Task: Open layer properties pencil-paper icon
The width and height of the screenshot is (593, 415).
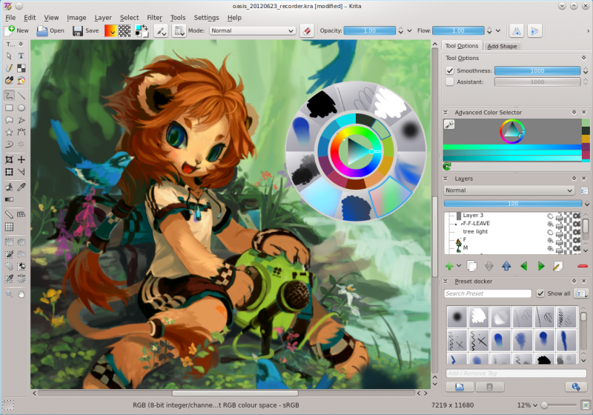Action: click(557, 266)
